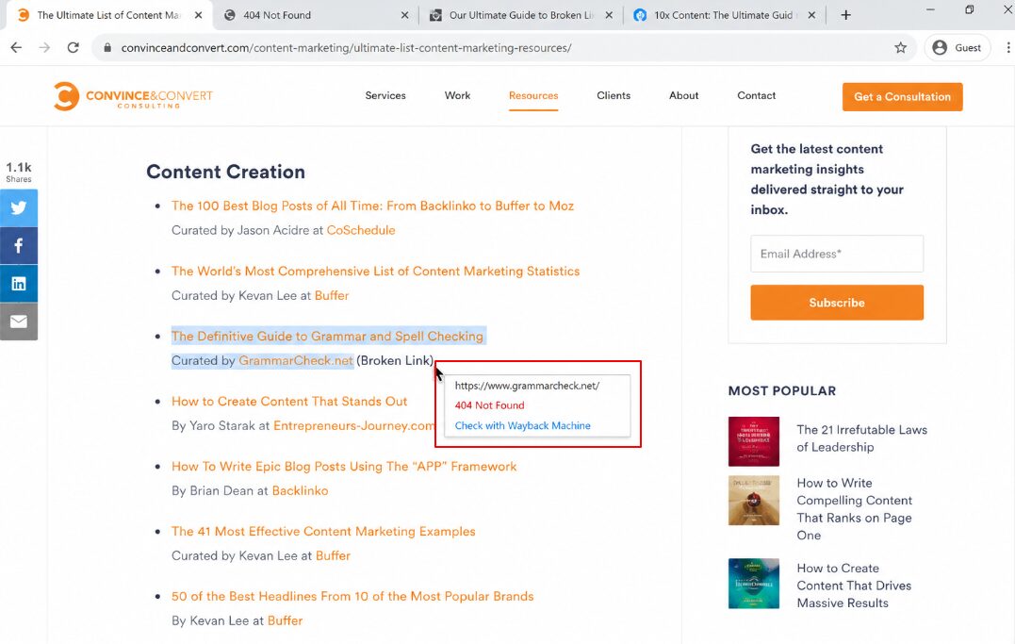Image resolution: width=1015 pixels, height=644 pixels.
Task: Share by email using the envelope icon
Action: [19, 322]
